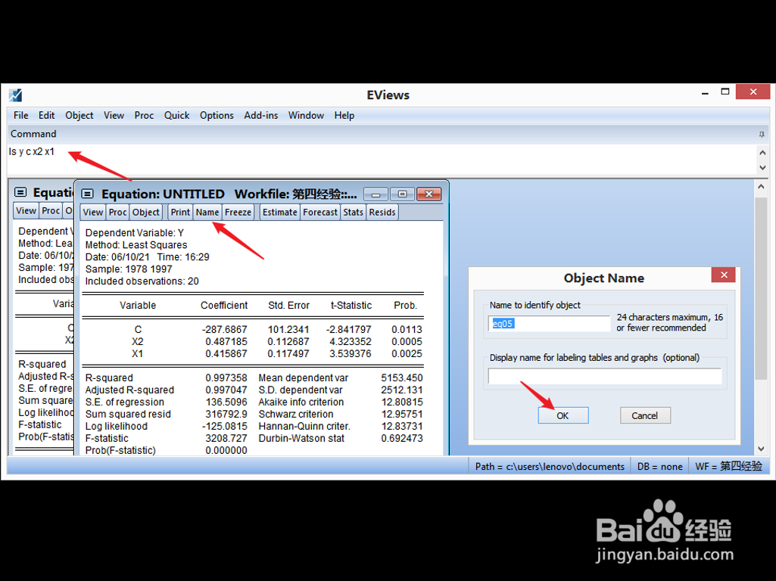Click the Path status bar entry

[x=550, y=466]
